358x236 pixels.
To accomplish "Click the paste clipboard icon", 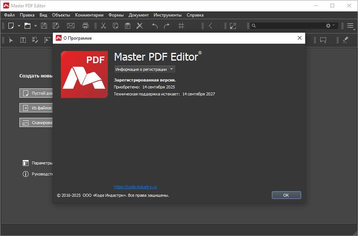I will coord(127,26).
